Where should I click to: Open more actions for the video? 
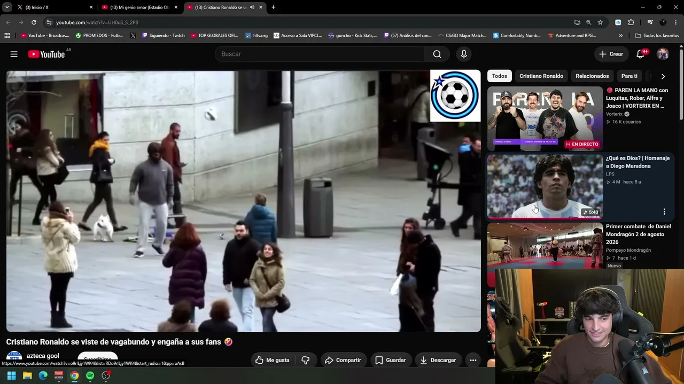click(x=473, y=360)
